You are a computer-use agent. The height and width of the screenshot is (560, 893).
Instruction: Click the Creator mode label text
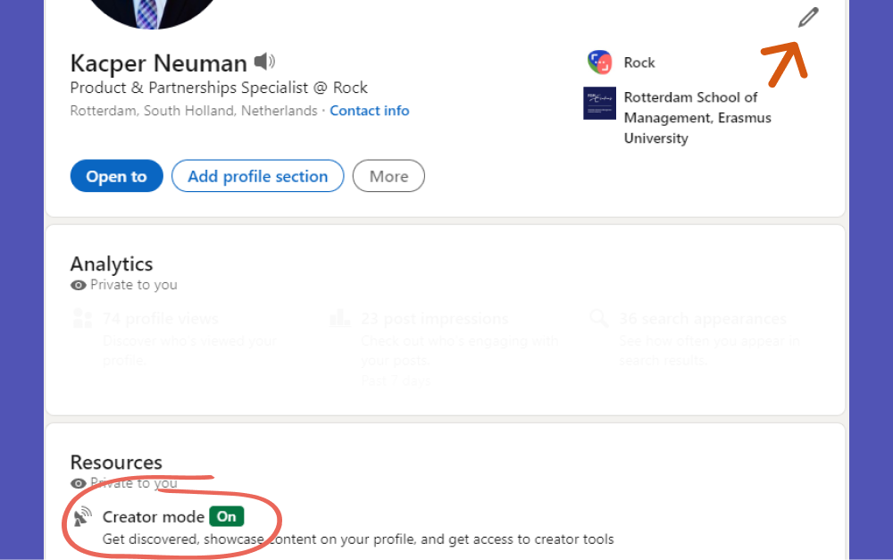tap(153, 516)
